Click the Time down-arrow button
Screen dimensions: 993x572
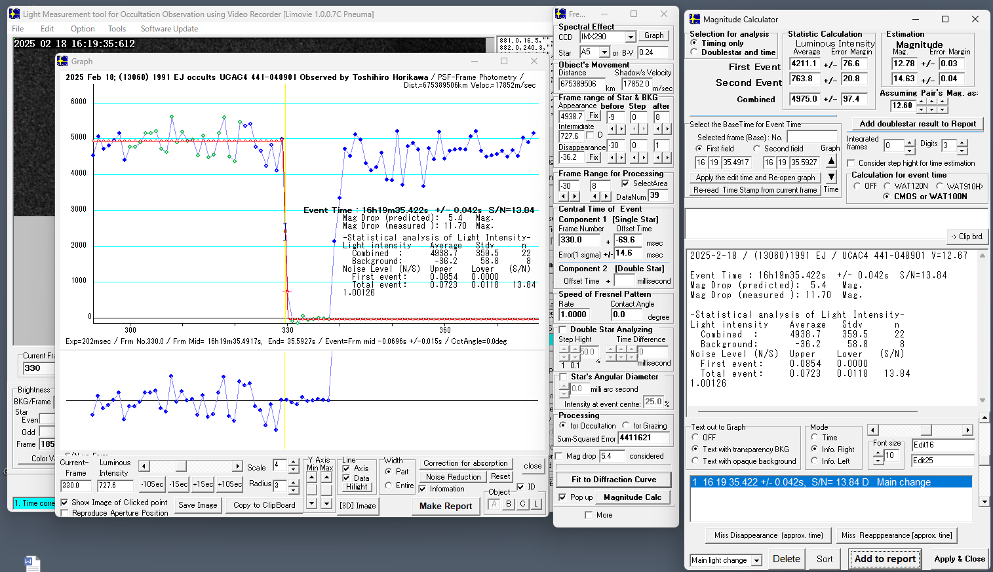point(831,176)
